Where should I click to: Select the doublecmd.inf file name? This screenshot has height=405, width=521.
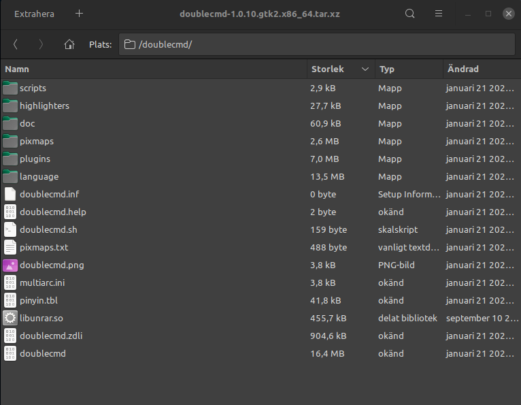[x=50, y=194]
